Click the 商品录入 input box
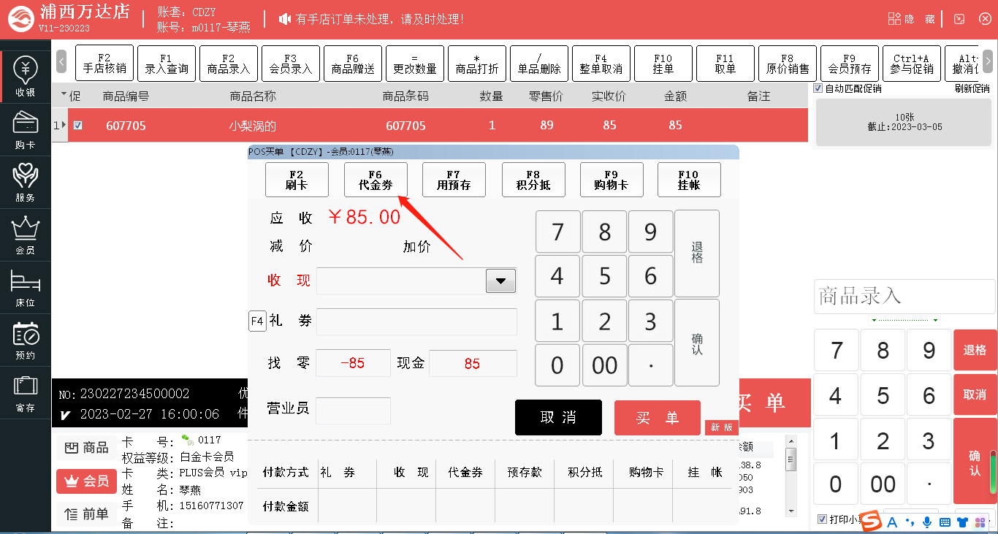 (904, 297)
